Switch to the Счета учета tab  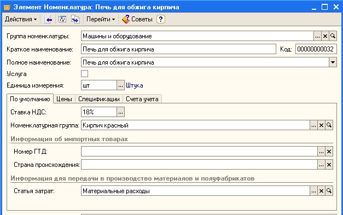click(142, 99)
